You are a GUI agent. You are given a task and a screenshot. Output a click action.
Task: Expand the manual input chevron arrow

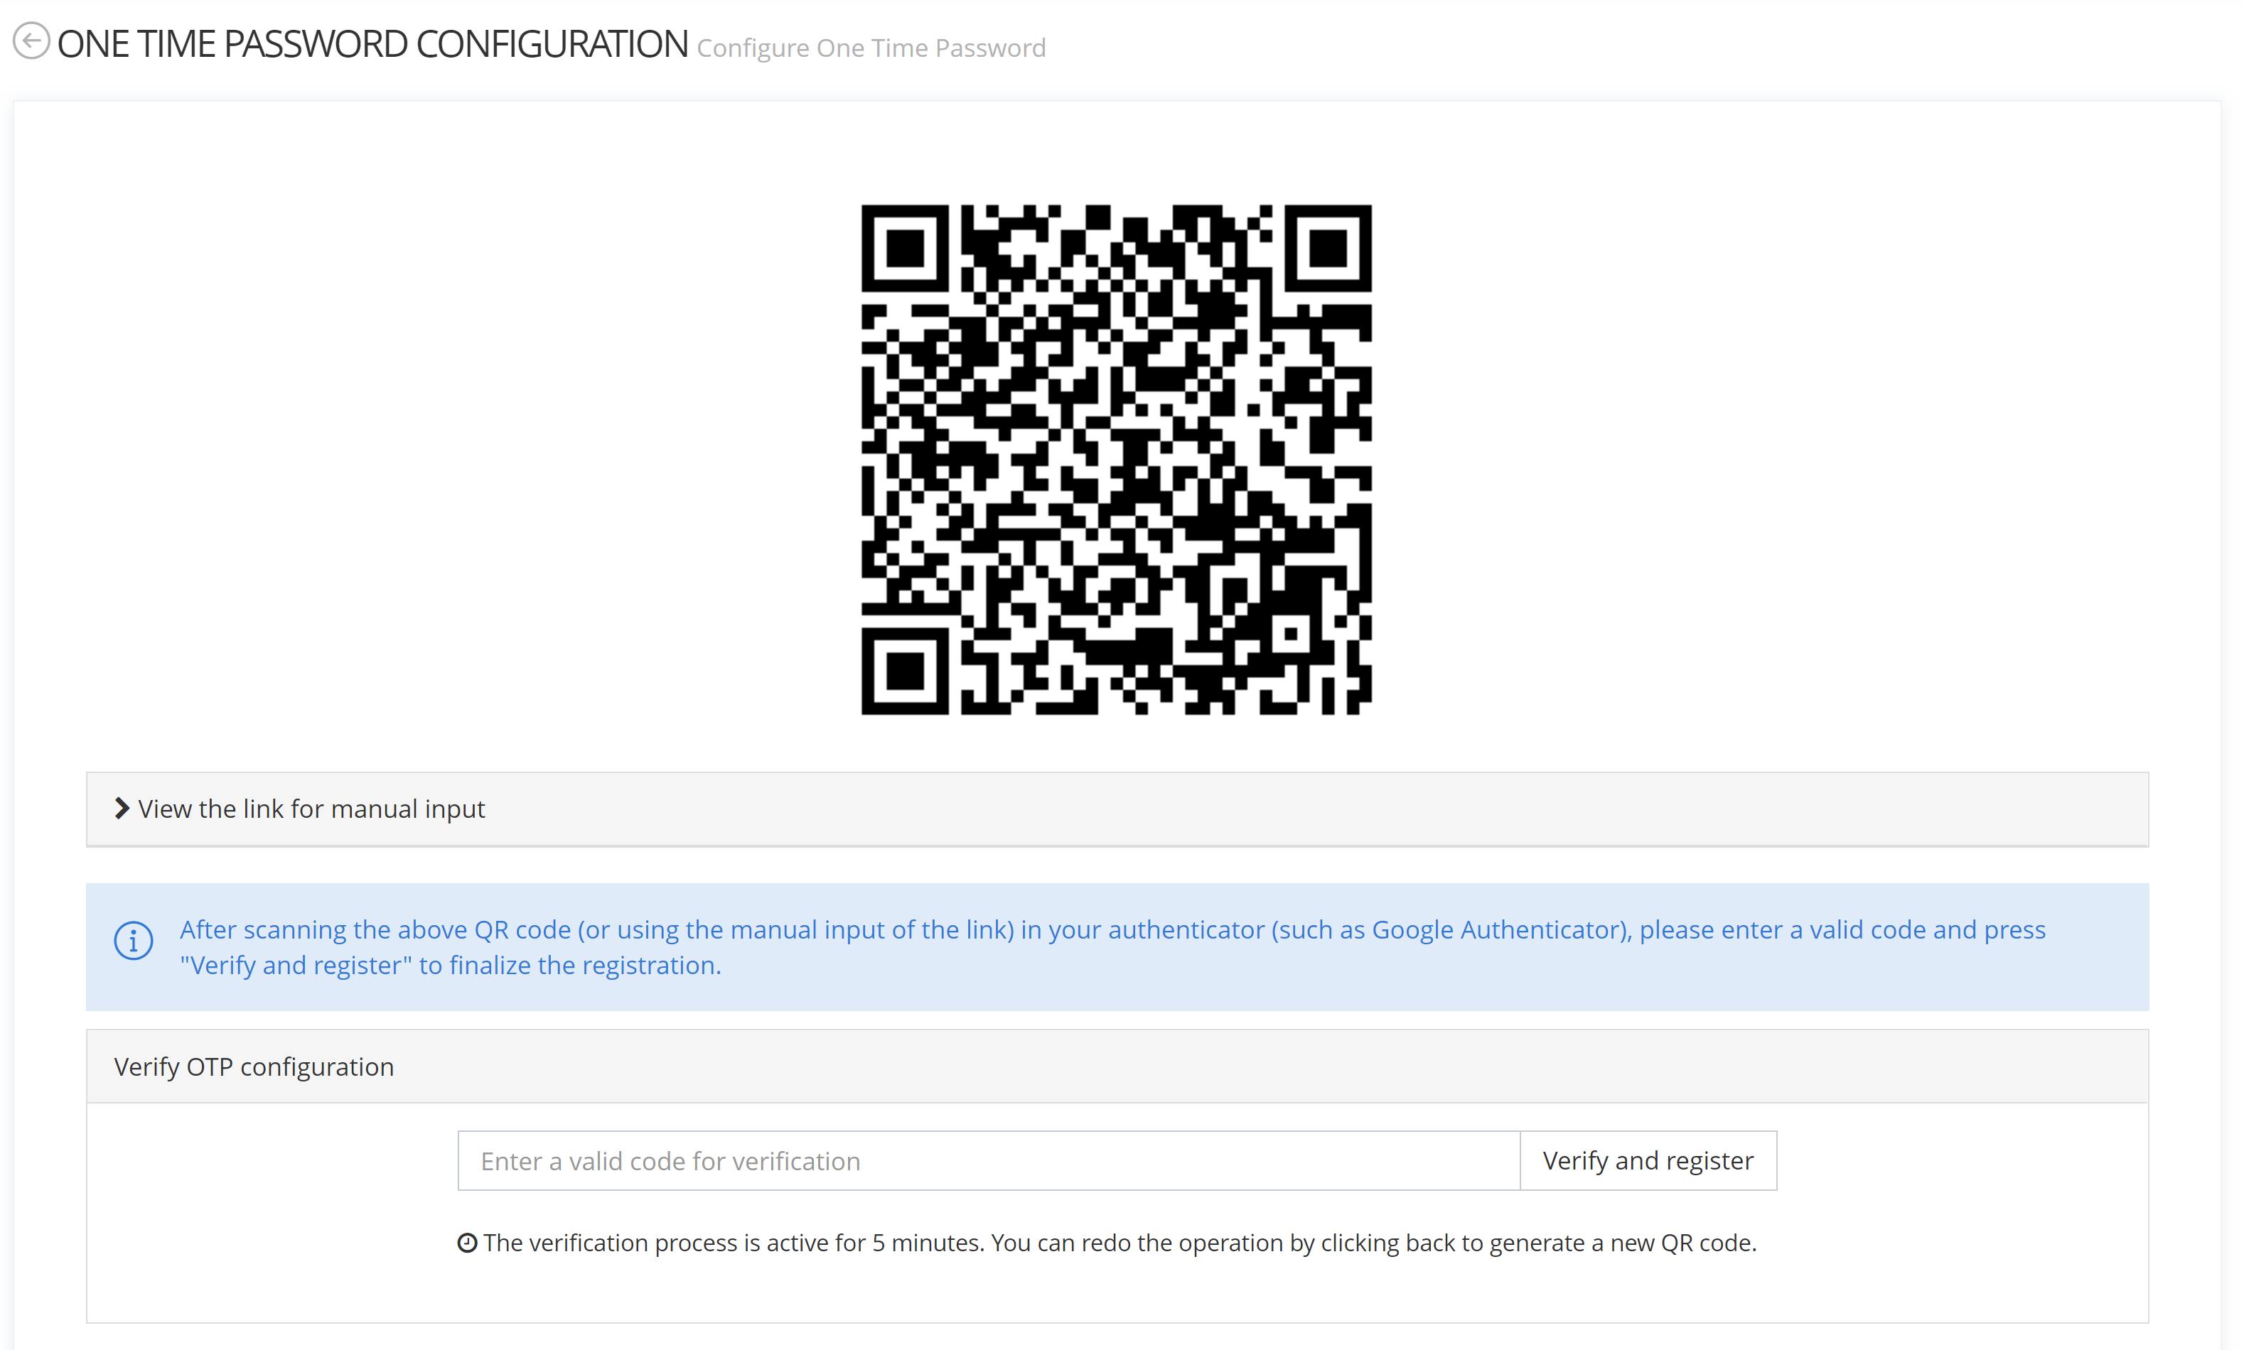(x=122, y=808)
